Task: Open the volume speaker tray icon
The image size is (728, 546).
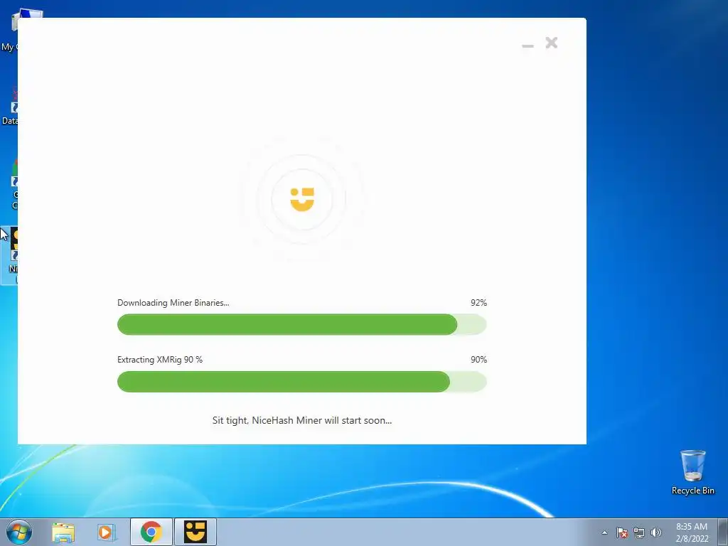Action: coord(655,532)
